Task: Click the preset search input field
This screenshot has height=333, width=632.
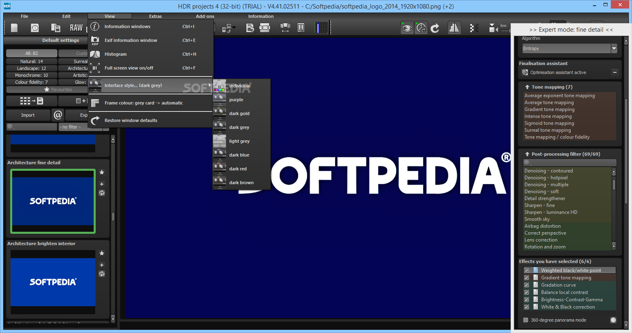Action: click(x=32, y=127)
